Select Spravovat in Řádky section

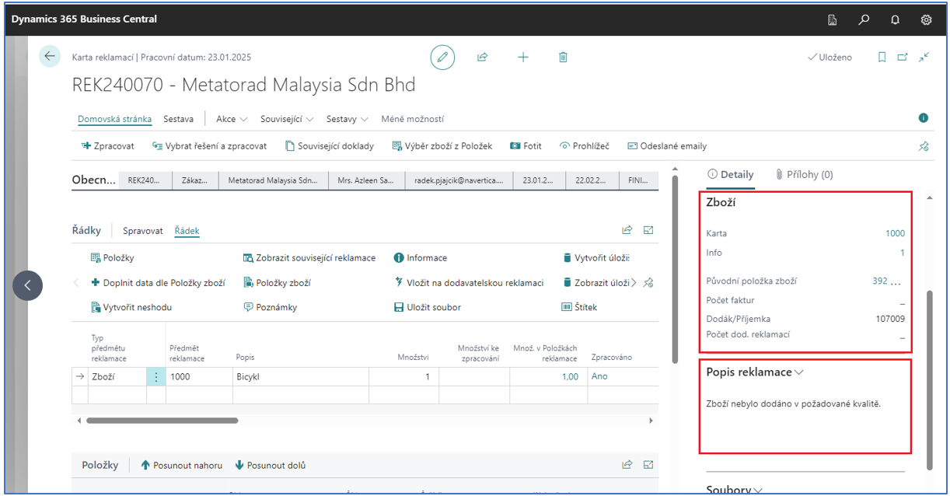click(x=143, y=231)
